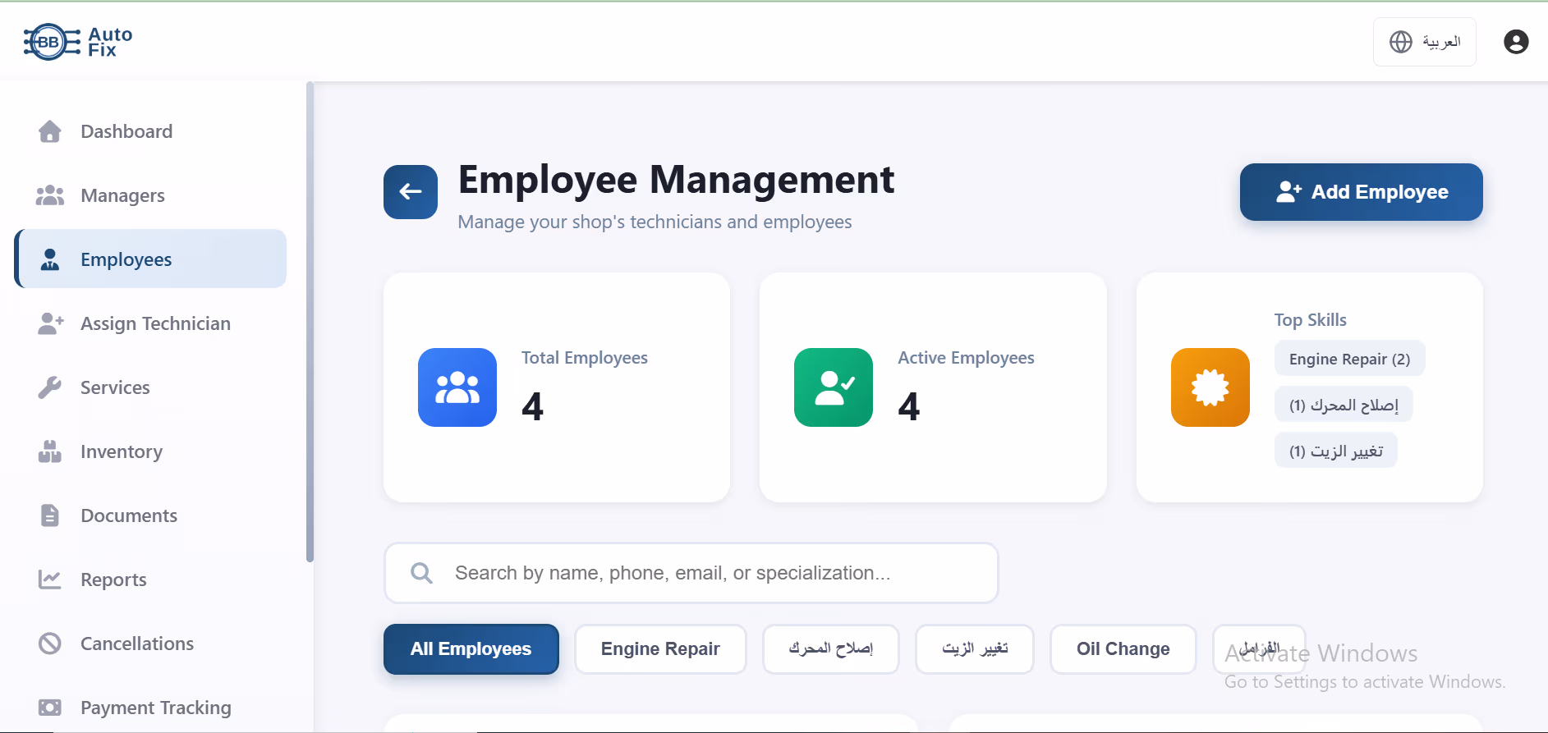
Task: Click the Active Employees count 4
Action: click(908, 406)
